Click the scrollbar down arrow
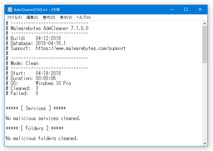213x151 pixels. tap(205, 143)
